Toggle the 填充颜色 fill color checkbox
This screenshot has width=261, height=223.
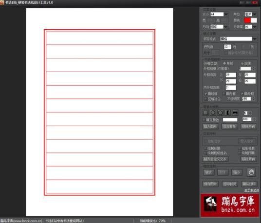click(204, 120)
